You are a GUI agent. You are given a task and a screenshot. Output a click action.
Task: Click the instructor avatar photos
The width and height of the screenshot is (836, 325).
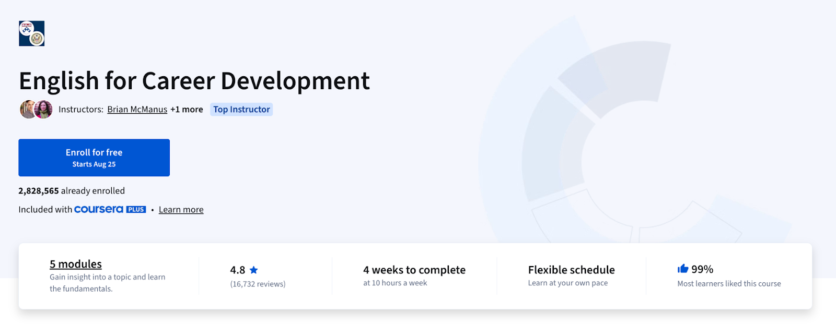[x=36, y=110]
